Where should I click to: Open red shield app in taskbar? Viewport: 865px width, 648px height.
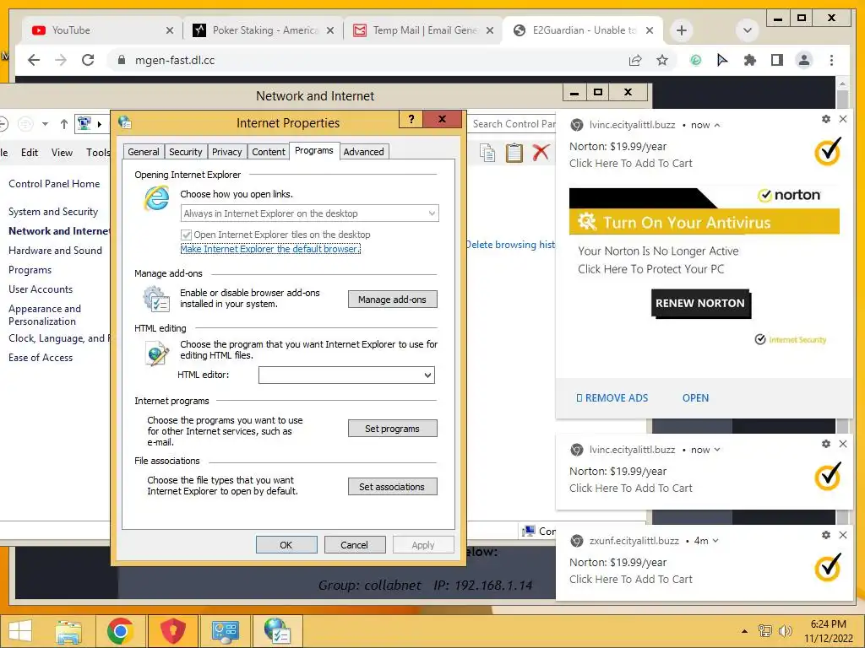172,631
